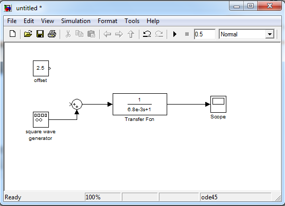Click the 'ode45' solver status field
Image resolution: width=285 pixels, height=206 pixels.
236,197
